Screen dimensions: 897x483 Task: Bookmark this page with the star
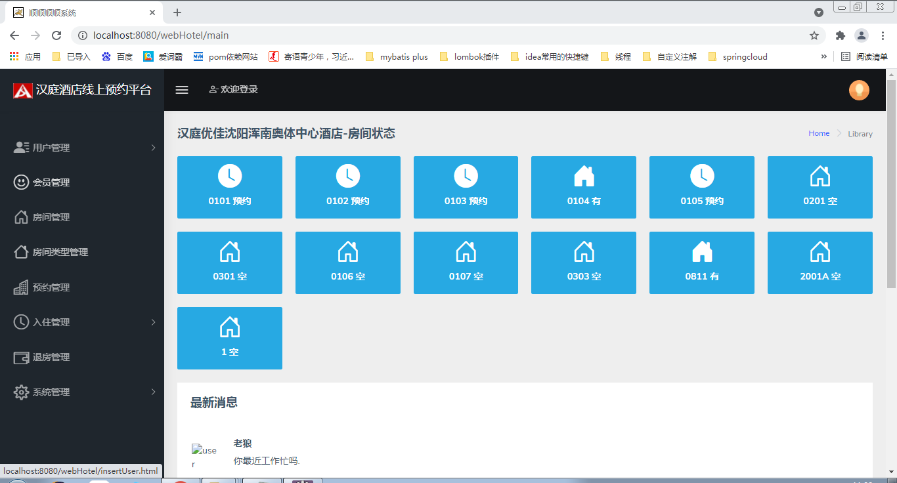tap(814, 35)
